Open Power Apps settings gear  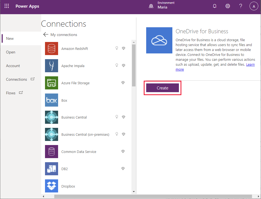click(x=228, y=6)
